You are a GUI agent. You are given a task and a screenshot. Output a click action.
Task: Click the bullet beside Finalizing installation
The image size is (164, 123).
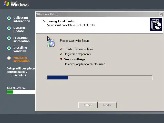(9, 58)
